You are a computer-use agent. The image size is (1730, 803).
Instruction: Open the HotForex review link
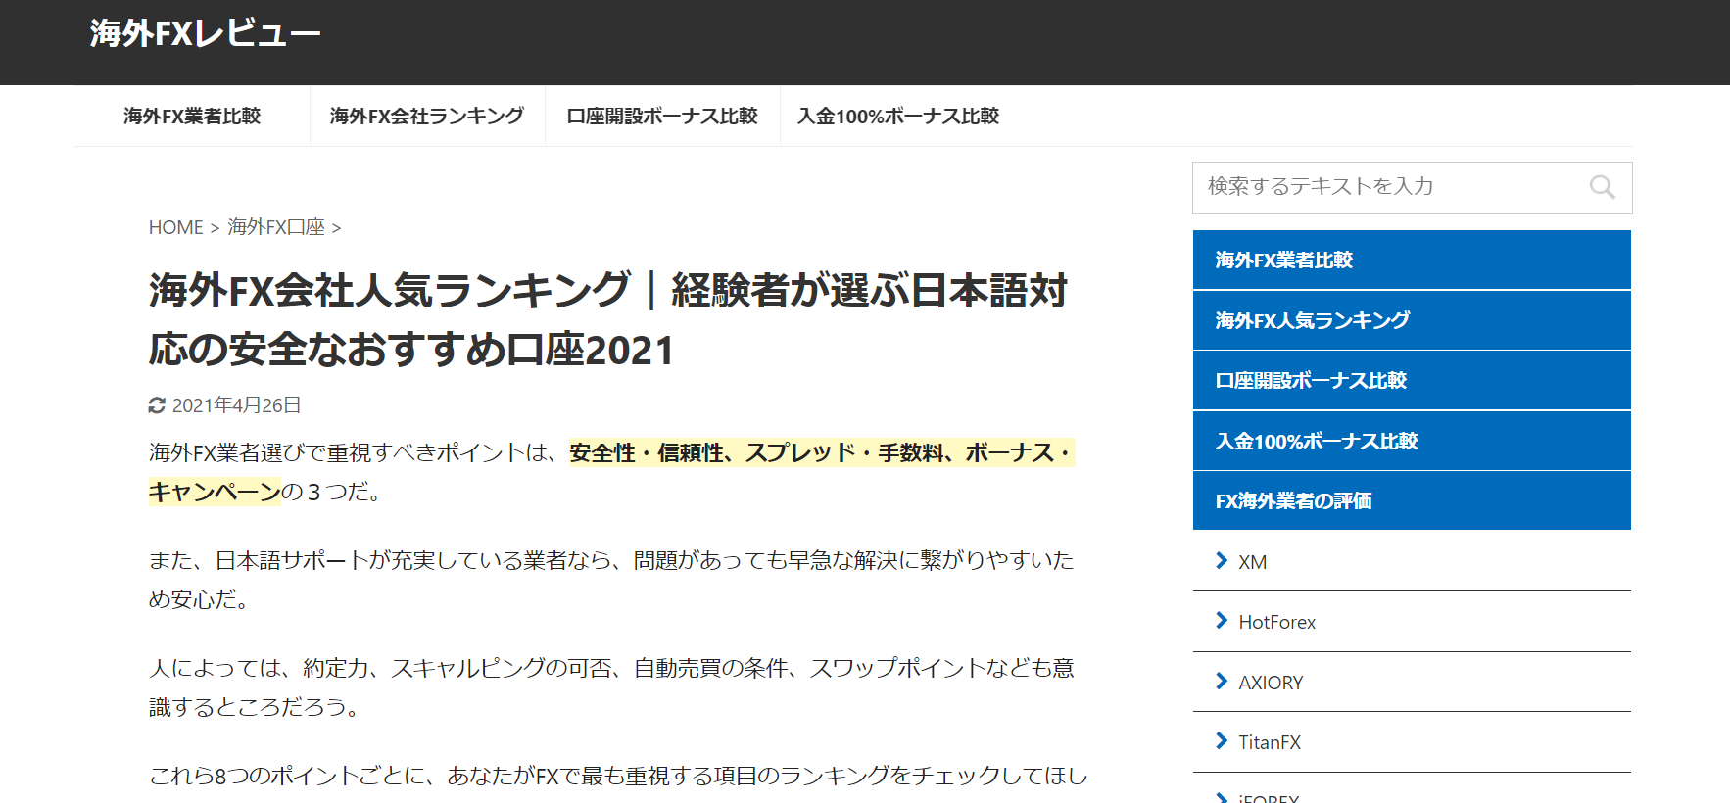point(1276,623)
